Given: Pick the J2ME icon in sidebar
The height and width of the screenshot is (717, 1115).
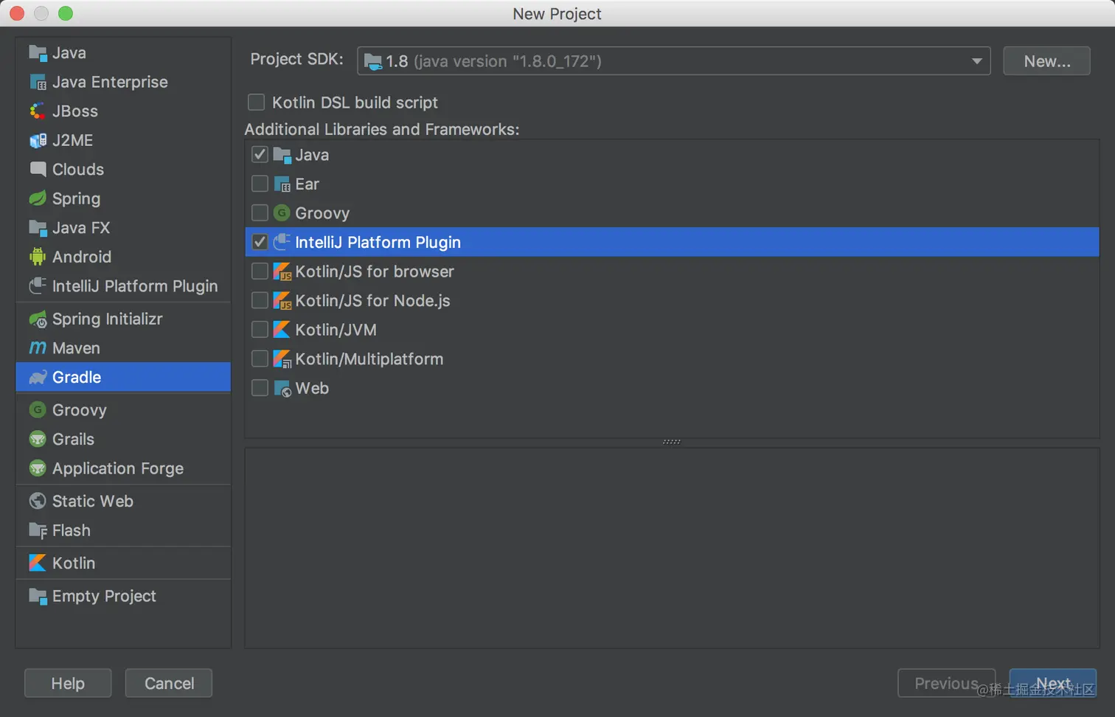Looking at the screenshot, I should coord(38,140).
